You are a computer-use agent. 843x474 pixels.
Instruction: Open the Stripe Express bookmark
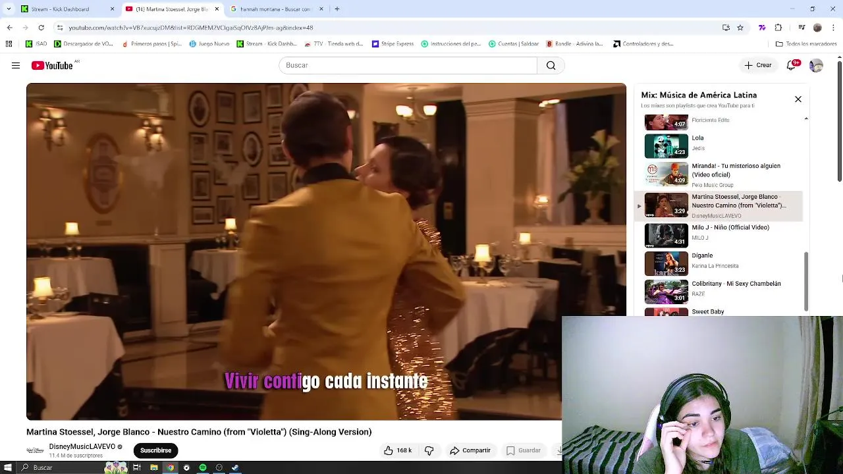coord(393,44)
